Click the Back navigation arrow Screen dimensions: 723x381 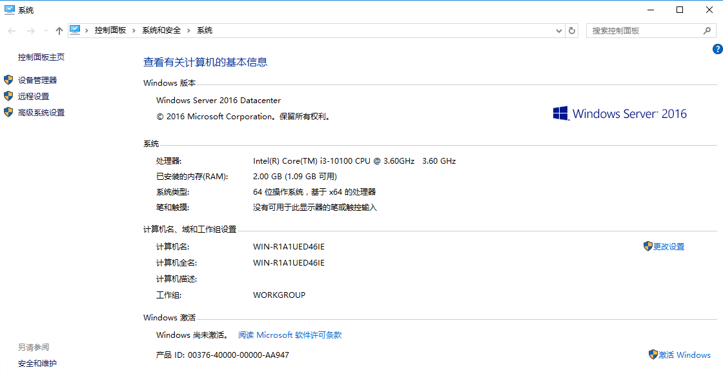(12, 31)
